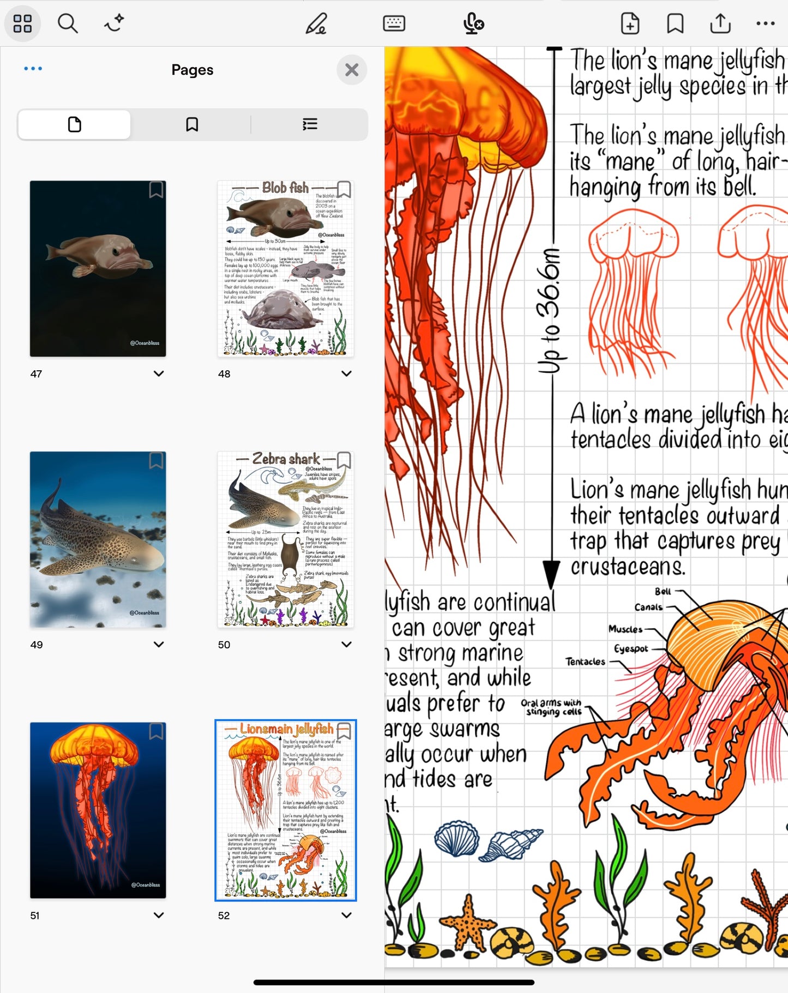Switch to the outline list tab

point(310,124)
